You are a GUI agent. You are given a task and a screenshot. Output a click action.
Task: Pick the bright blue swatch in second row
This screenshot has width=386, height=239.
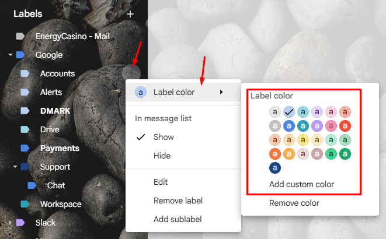(289, 126)
